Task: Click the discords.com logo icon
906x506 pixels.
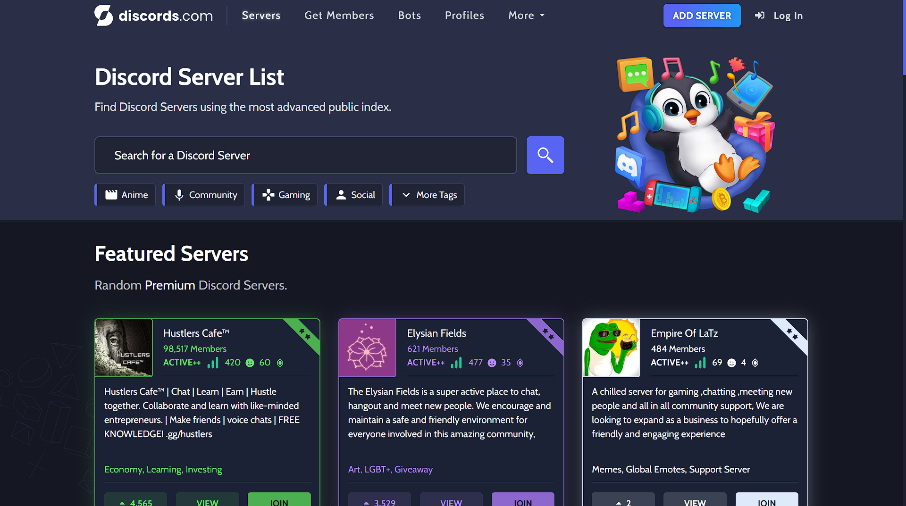Action: coord(103,15)
